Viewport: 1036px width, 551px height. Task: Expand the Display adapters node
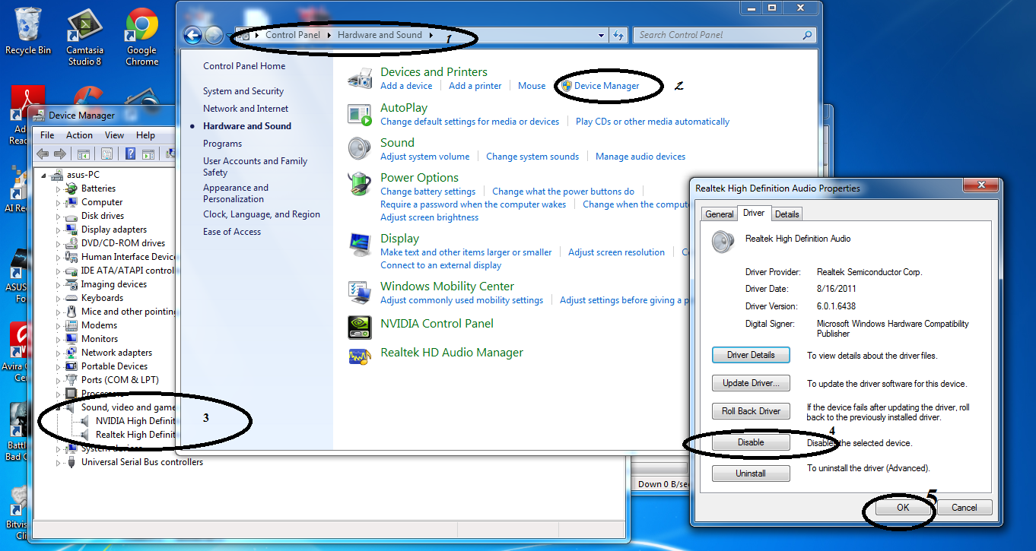(x=58, y=230)
